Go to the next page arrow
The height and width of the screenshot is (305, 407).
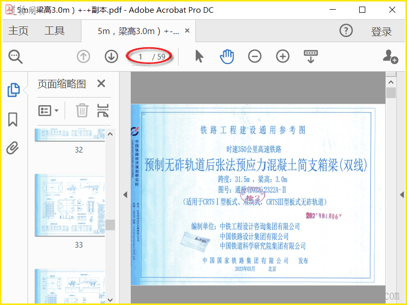111,56
